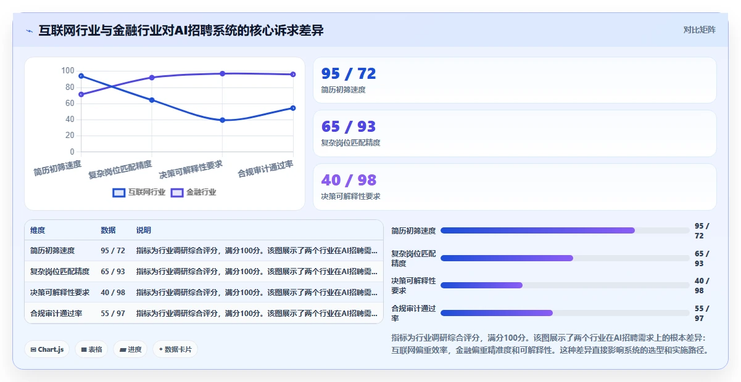The height and width of the screenshot is (382, 741).
Task: Click the 65 / 93 value in the table
Action: pyautogui.click(x=113, y=272)
